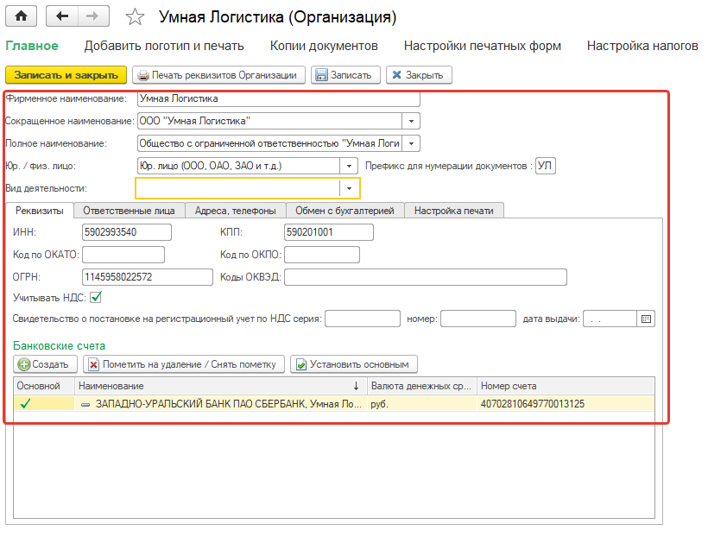Switch to Обмен с бухгалтерией tab
708x543 pixels.
(345, 211)
